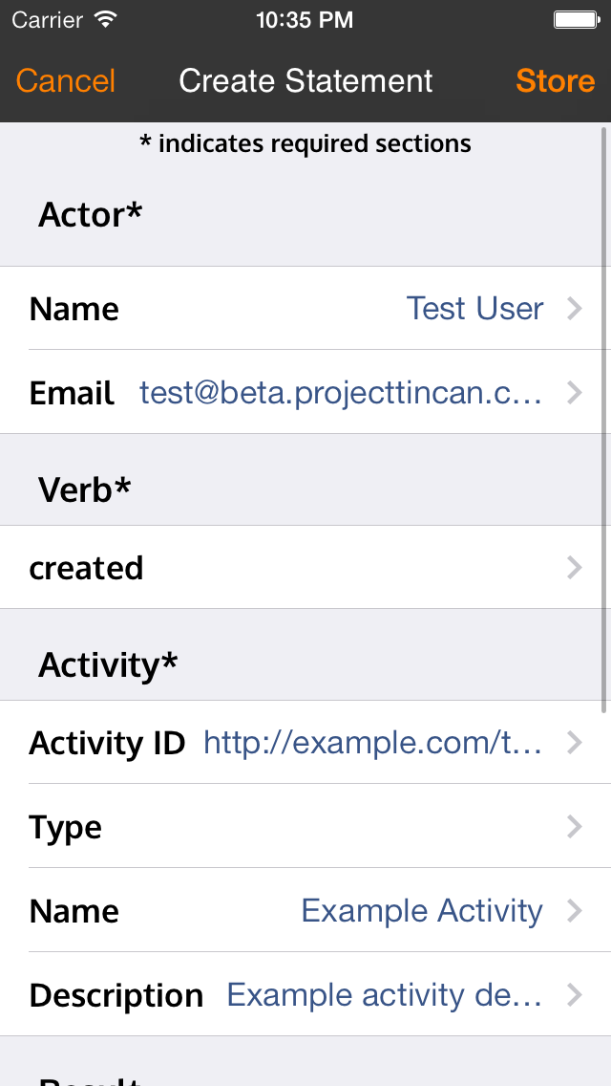Screen dimensions: 611x1086
Task: Edit the test@beta.projecttincan email value
Action: pyautogui.click(x=341, y=393)
